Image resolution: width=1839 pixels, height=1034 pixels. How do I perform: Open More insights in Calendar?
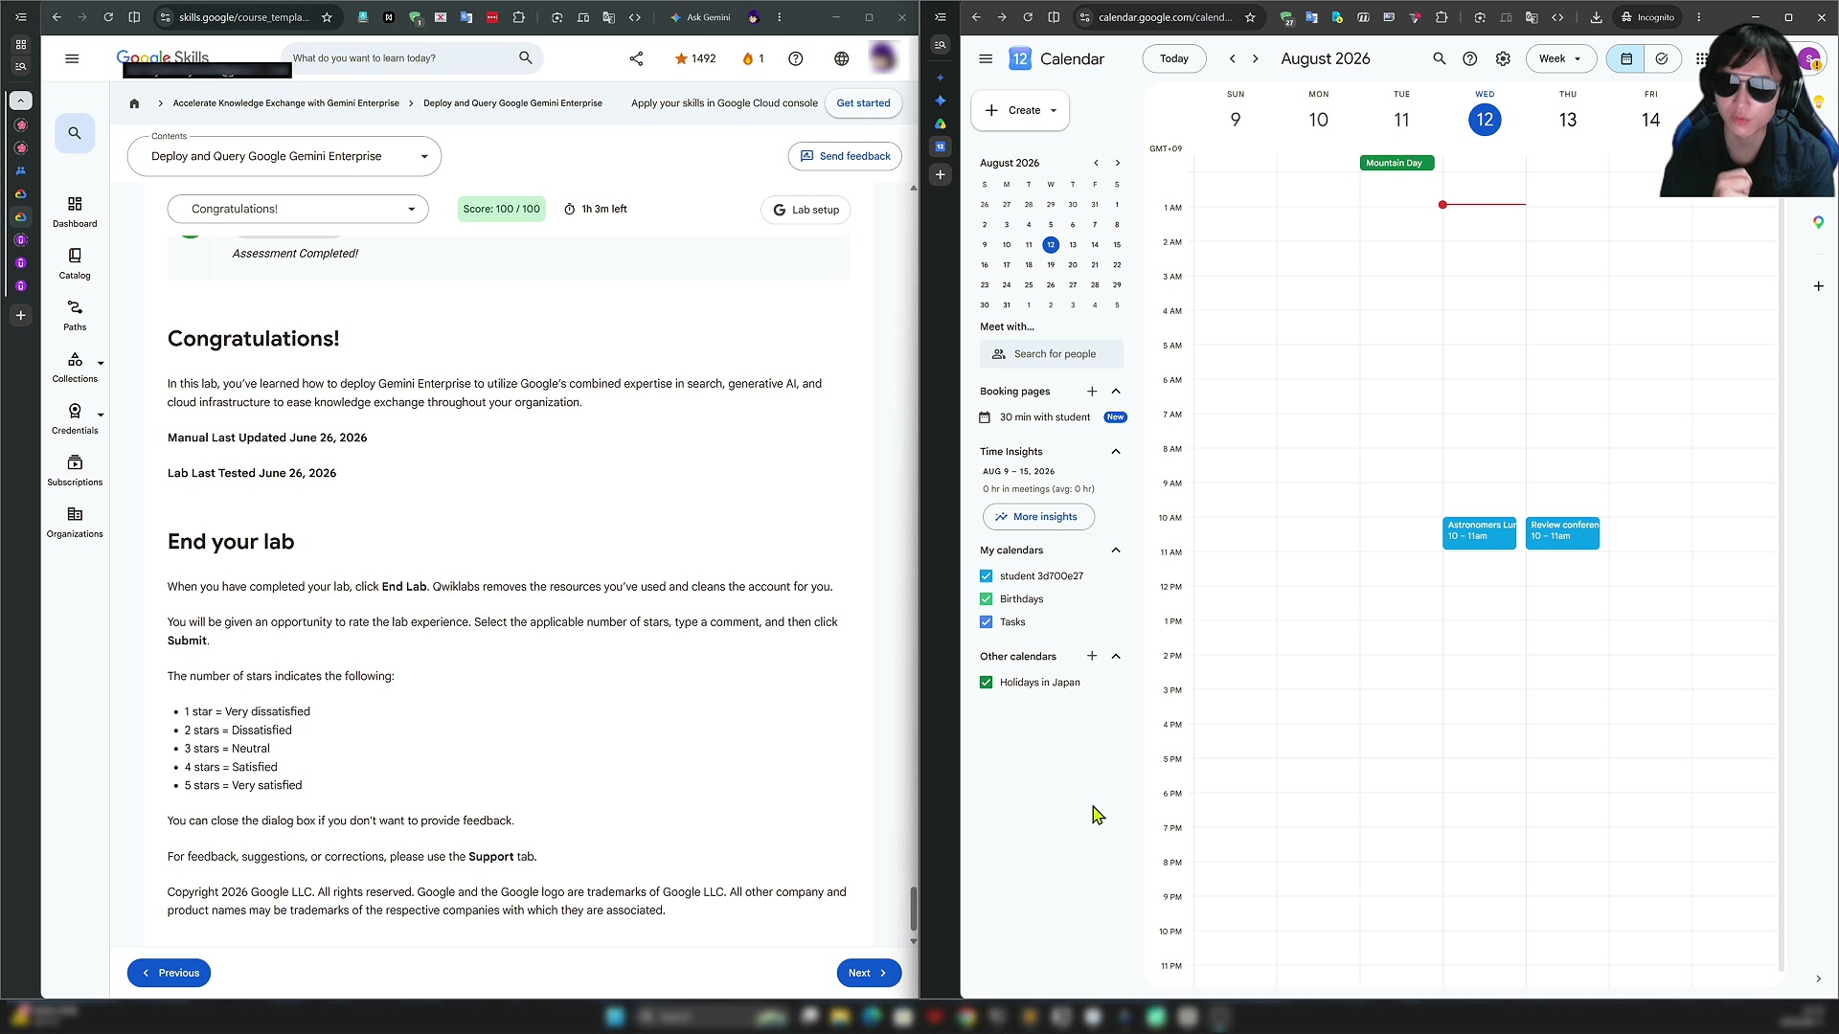click(1038, 517)
